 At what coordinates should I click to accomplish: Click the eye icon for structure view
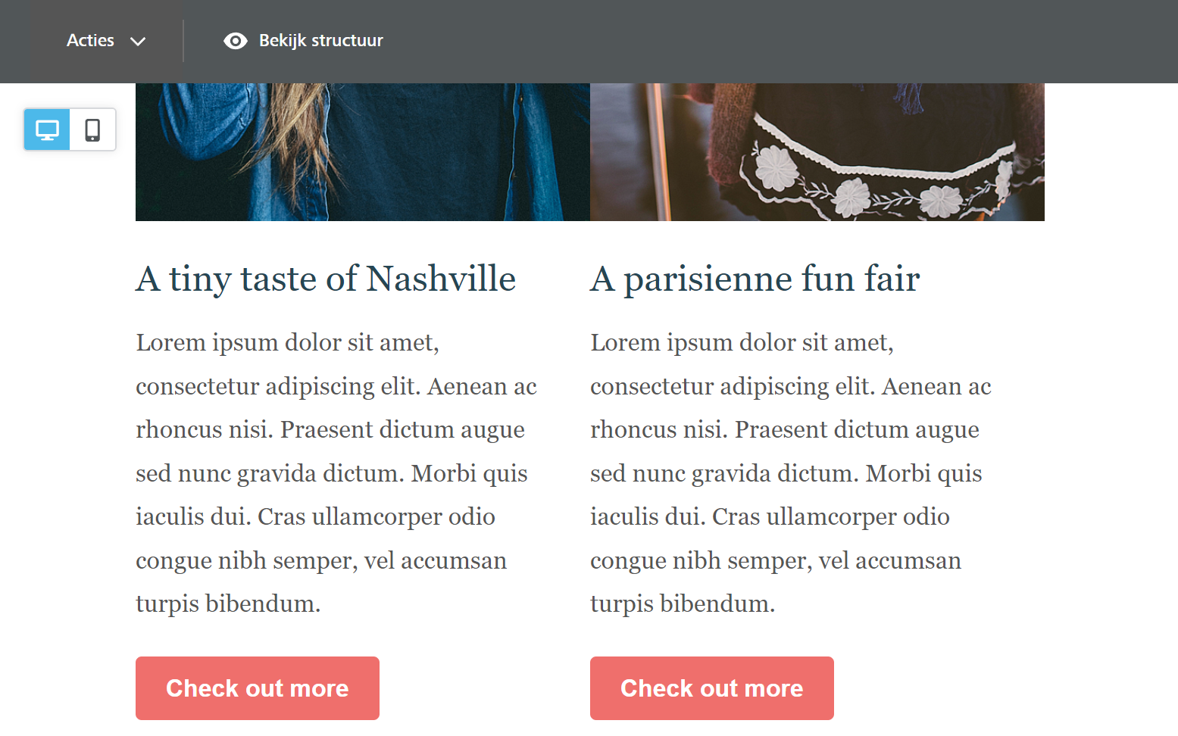(235, 41)
